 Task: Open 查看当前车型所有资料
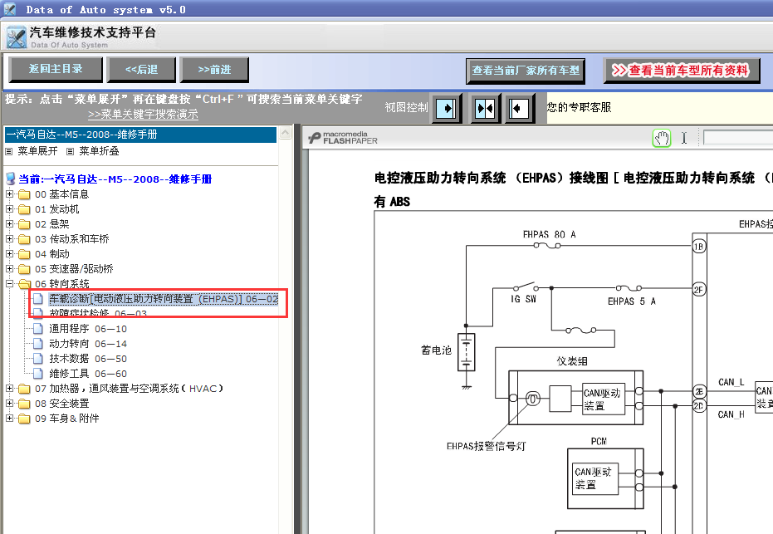(682, 71)
